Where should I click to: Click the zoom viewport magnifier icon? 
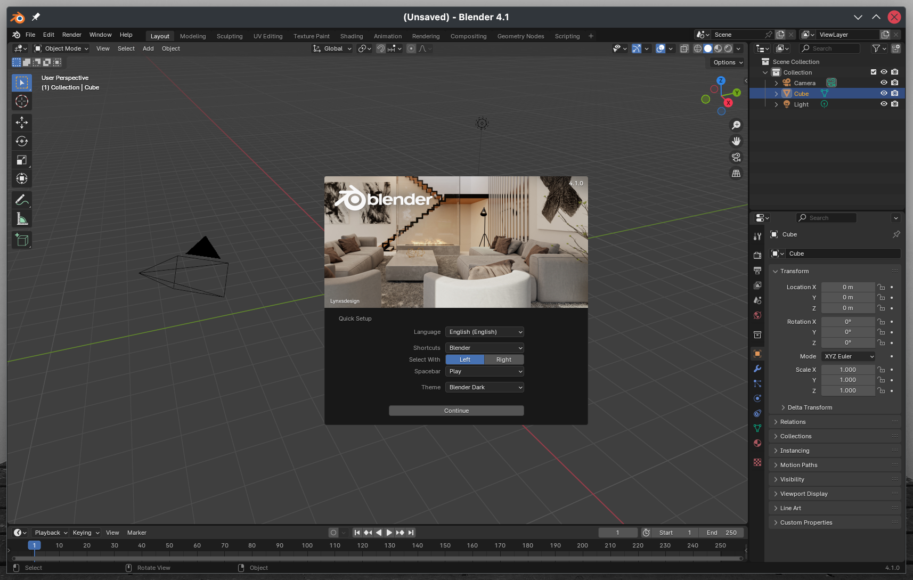coord(736,125)
